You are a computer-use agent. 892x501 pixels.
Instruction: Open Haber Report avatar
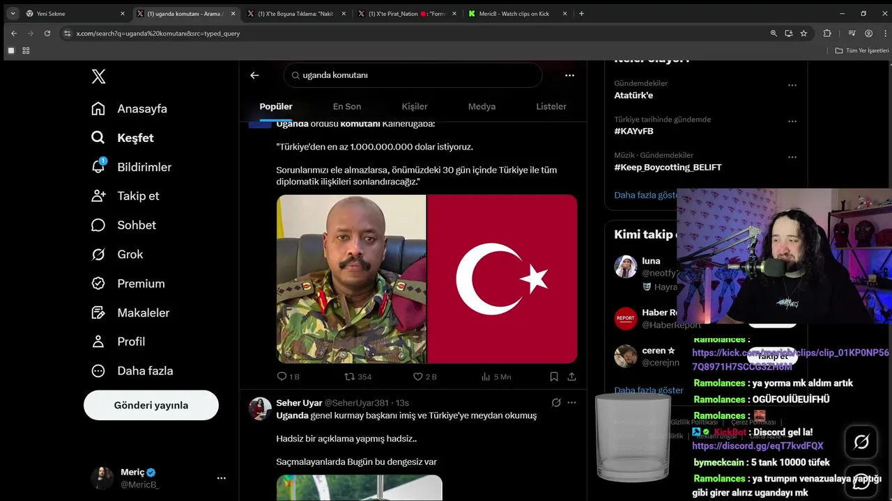pyautogui.click(x=626, y=319)
